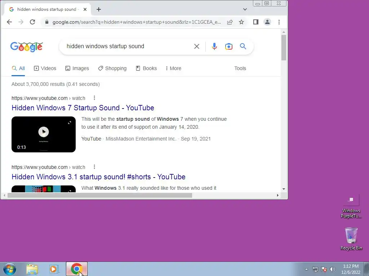The image size is (369, 276).
Task: Open Windows Explorer from the taskbar
Action: click(x=32, y=269)
